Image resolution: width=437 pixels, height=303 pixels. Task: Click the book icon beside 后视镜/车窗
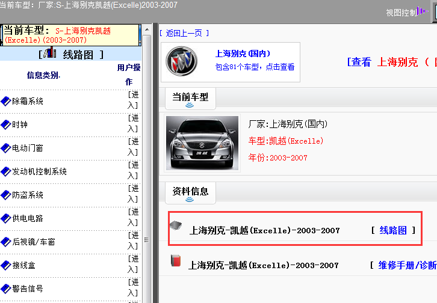coord(5,242)
